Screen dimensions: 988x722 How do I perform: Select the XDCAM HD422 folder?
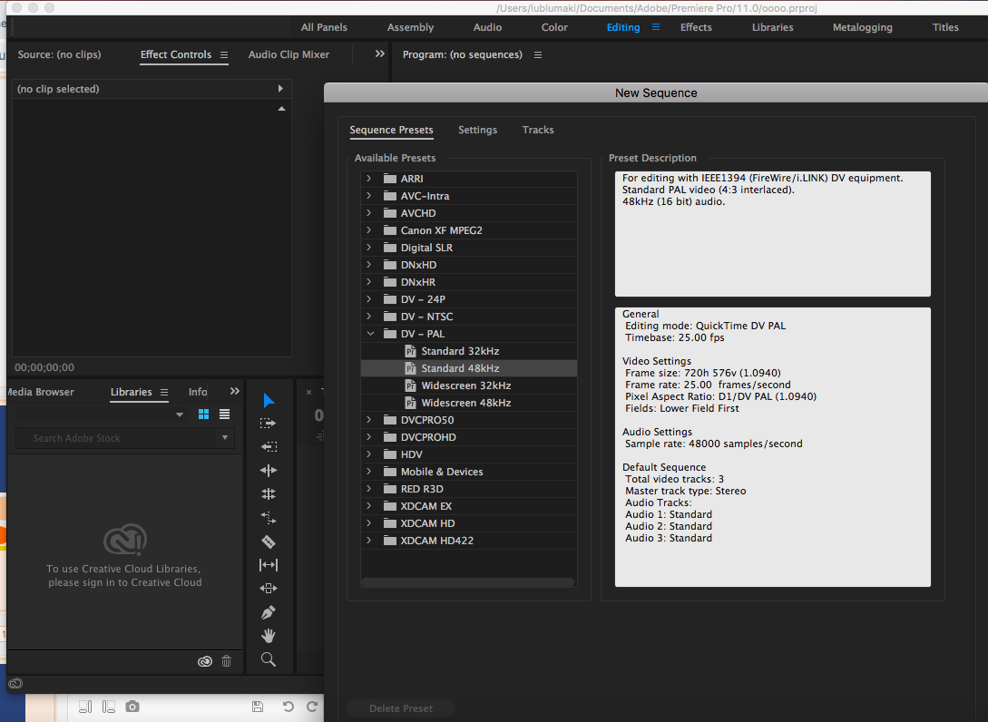tap(469, 541)
